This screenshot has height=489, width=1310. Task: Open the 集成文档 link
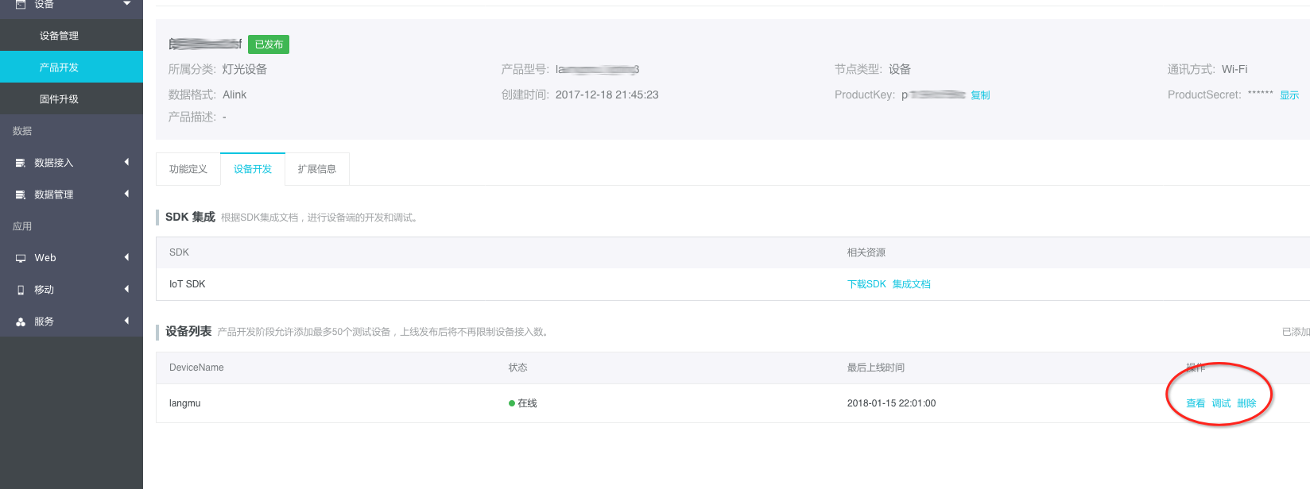(911, 284)
